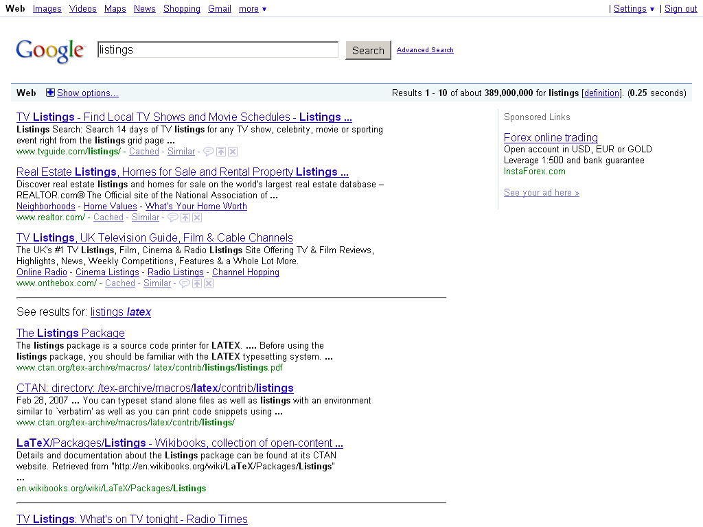
Task: Open the Forex online trading sponsored ad
Action: (551, 137)
